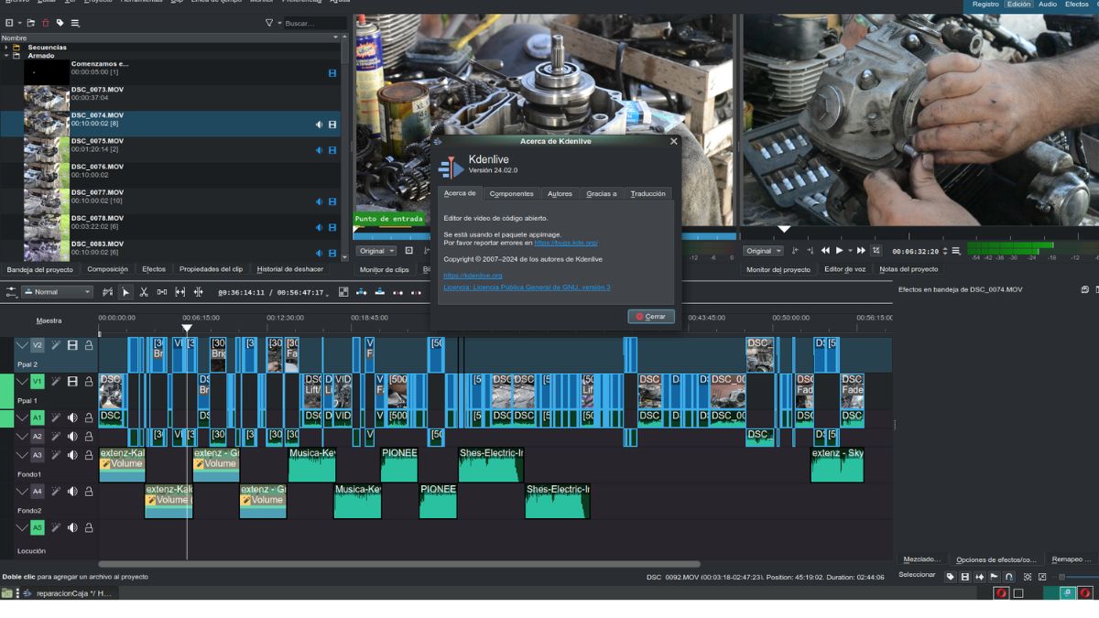This screenshot has height=618, width=1099.
Task: Select the DSC_0077.MOV clip thumbnail
Action: pyautogui.click(x=47, y=201)
